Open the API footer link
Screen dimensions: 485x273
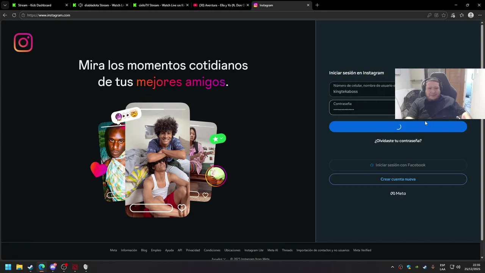click(x=180, y=250)
